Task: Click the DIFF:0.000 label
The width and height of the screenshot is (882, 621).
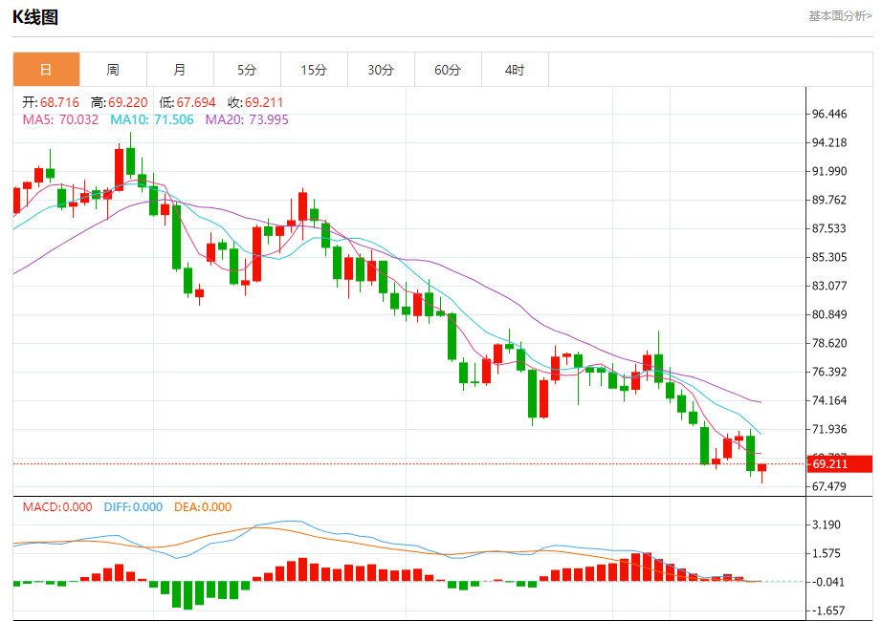Action: pyautogui.click(x=133, y=507)
